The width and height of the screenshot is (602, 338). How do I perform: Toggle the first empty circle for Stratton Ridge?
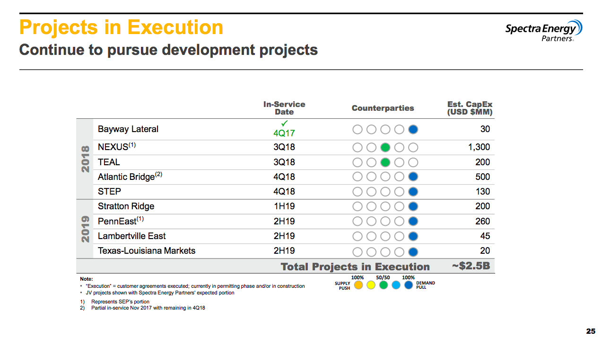pyautogui.click(x=357, y=206)
